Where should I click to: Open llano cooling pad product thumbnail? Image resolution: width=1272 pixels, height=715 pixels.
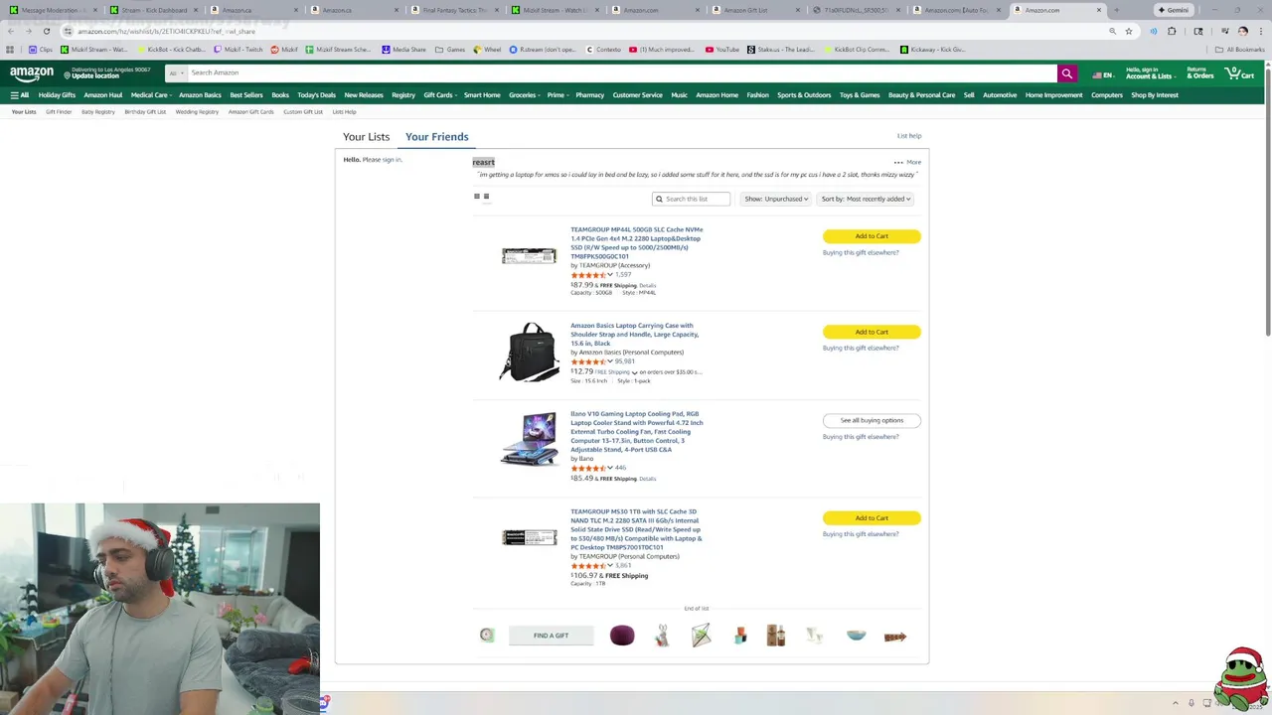[530, 439]
